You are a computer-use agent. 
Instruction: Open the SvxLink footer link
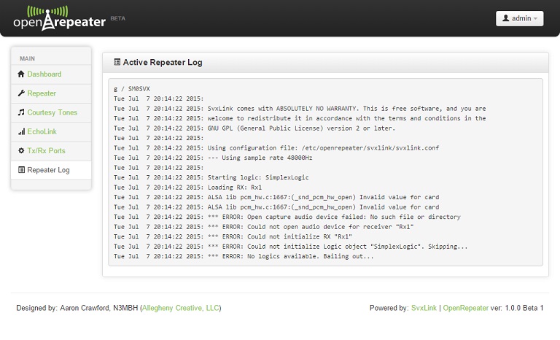click(424, 309)
